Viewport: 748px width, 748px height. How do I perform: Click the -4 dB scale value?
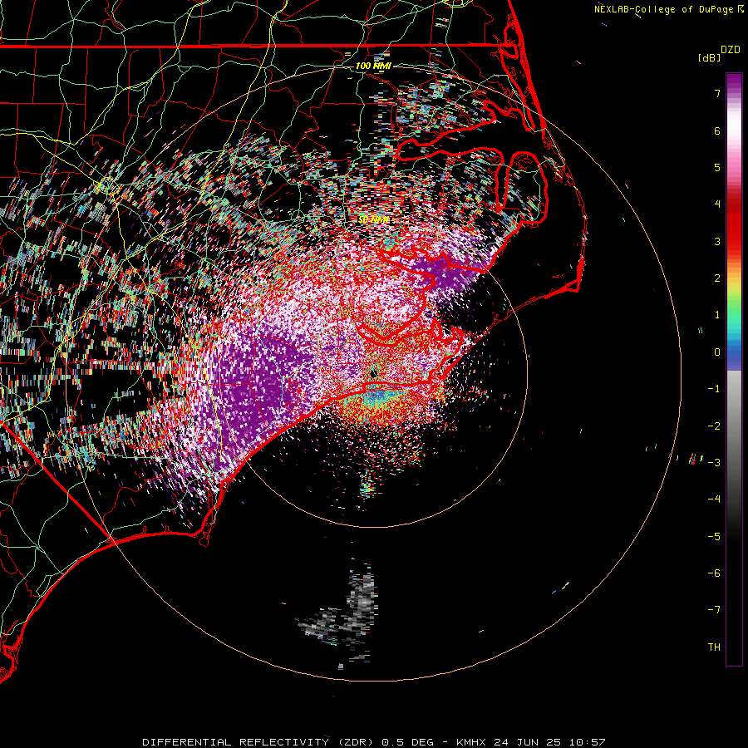point(714,499)
